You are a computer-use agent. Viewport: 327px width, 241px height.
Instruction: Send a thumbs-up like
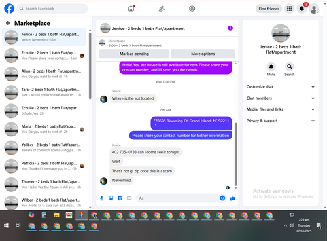click(x=233, y=198)
